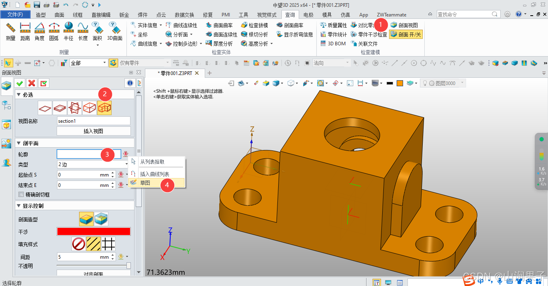Screen dimensions: 548x286
Task: Open 剖面视图 section view command
Action: point(404,25)
